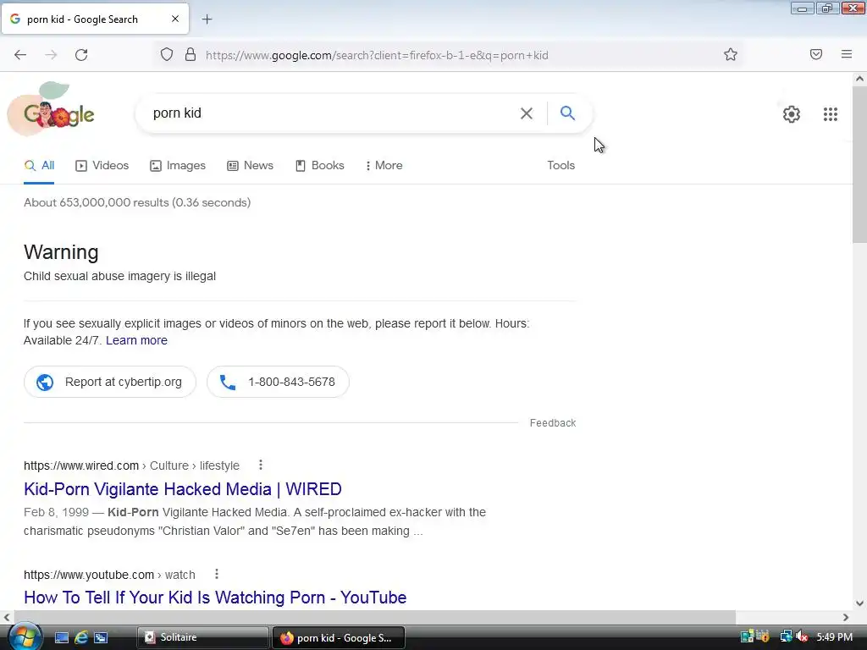
Task: Click the phone icon in the hotline chip
Action: tap(227, 382)
